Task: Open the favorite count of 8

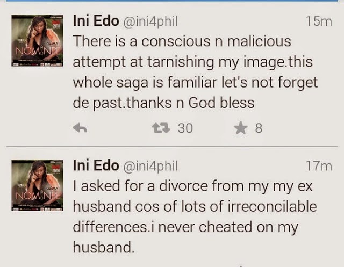Action: coord(259,128)
